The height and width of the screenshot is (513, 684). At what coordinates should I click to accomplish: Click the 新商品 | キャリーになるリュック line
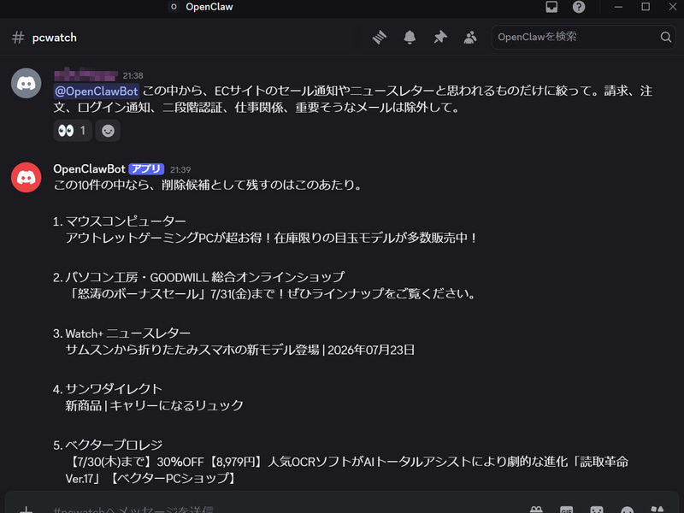155,405
